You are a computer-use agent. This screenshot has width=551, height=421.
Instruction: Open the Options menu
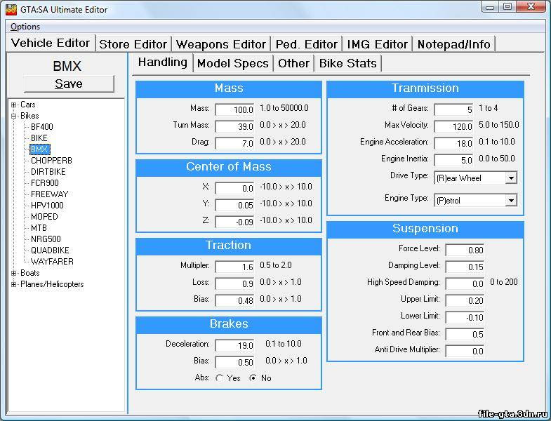[x=25, y=27]
